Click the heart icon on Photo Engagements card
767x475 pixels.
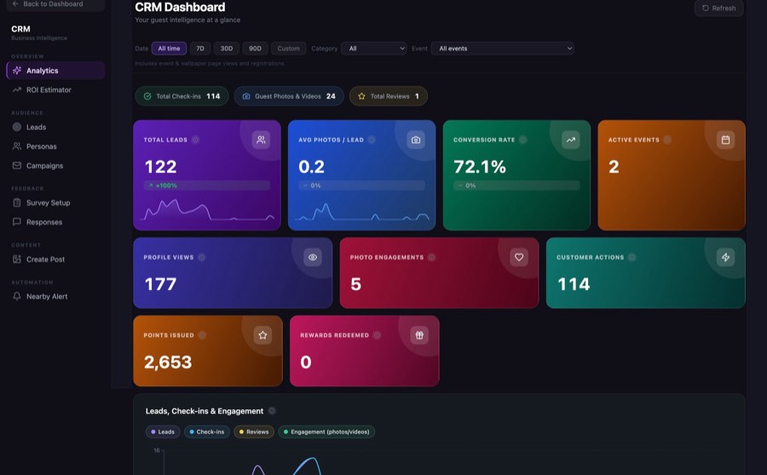pyautogui.click(x=519, y=257)
